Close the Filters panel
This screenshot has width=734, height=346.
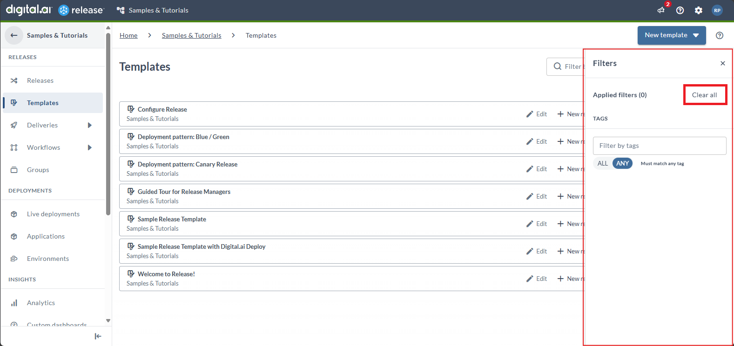tap(723, 63)
